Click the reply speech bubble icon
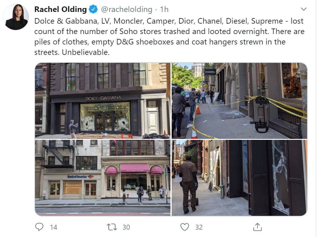The image size is (320, 237). pos(39,227)
